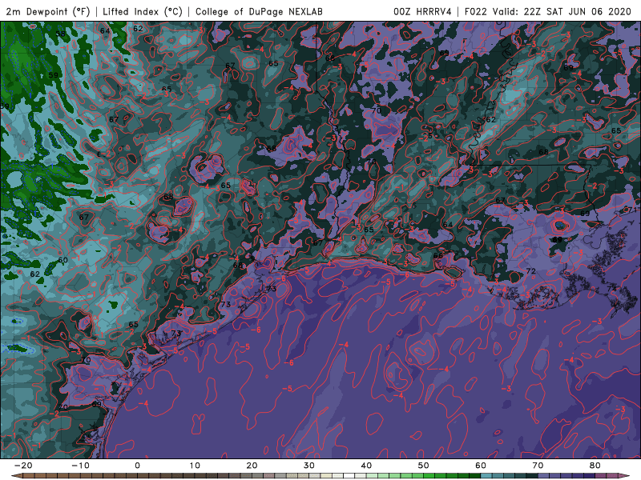
Task: Click the "60" dewpoint value on the map
Action: 63,260
